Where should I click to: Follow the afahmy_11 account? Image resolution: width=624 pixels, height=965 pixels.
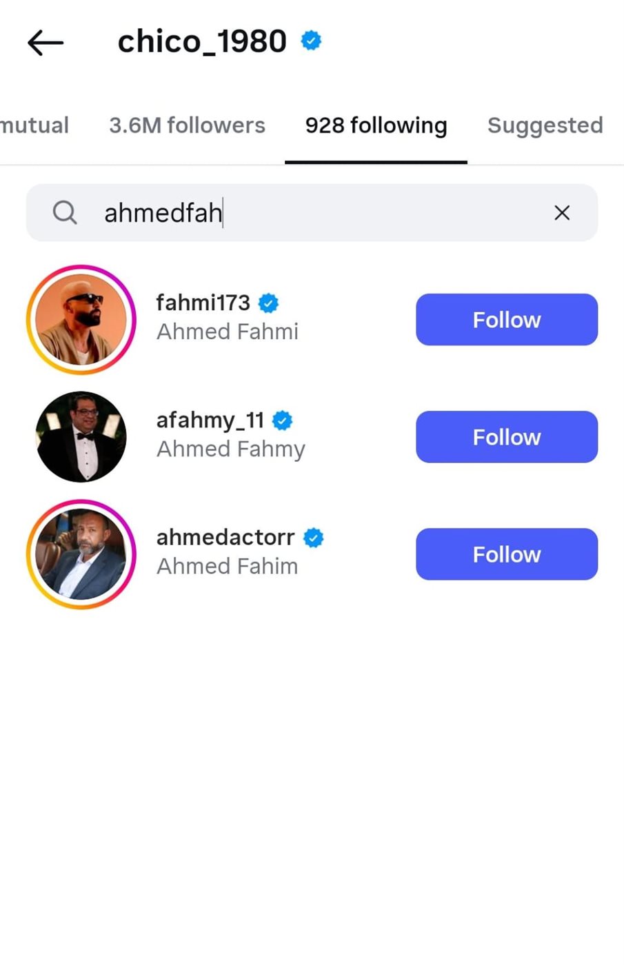[x=507, y=437]
